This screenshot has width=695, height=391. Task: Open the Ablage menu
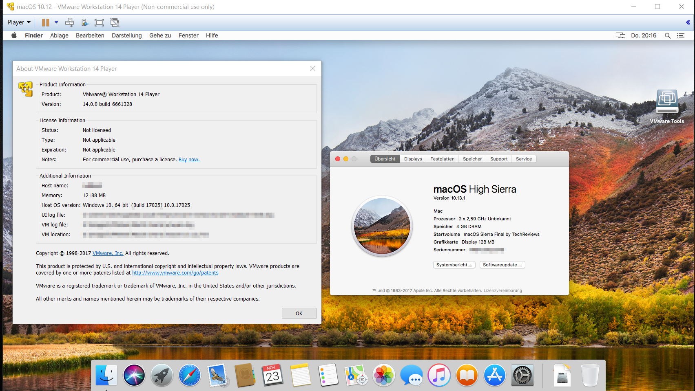click(x=59, y=35)
